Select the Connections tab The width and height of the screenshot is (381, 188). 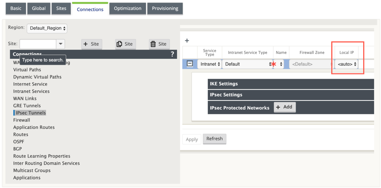tap(90, 9)
